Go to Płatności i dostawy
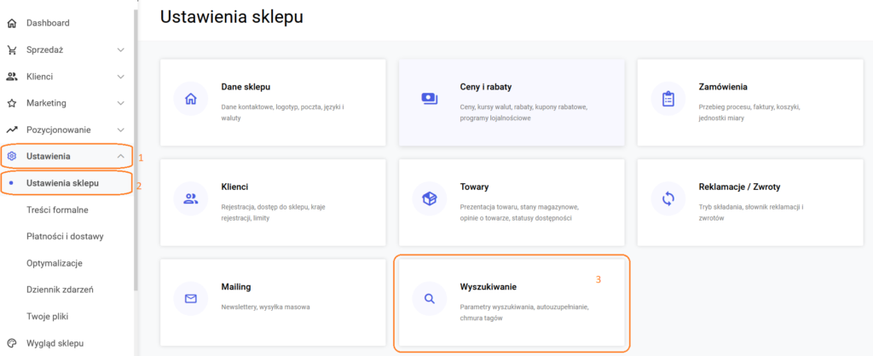This screenshot has height=356, width=873. (x=66, y=236)
